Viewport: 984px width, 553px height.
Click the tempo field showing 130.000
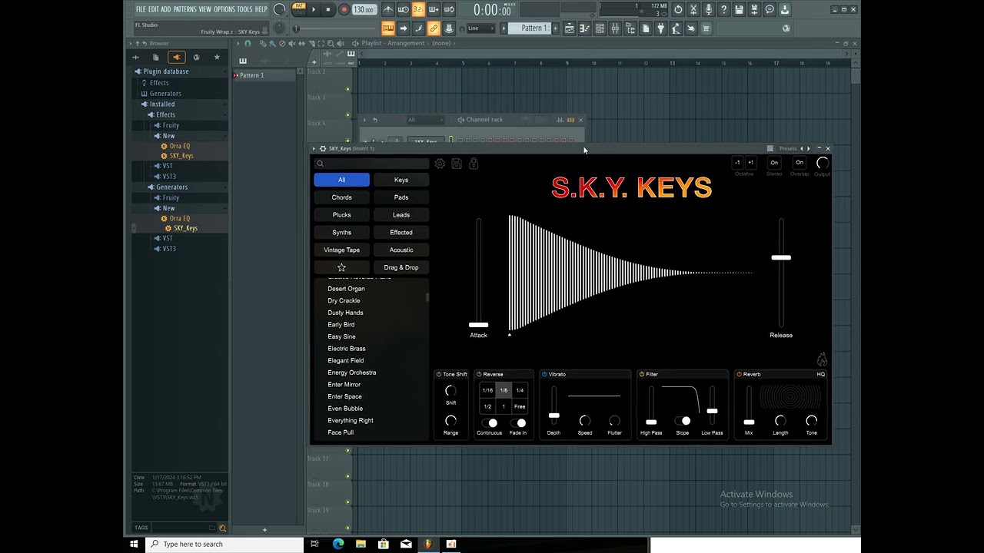[x=364, y=10]
